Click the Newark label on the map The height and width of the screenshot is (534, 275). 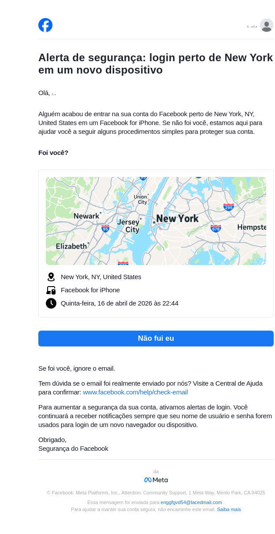click(86, 216)
